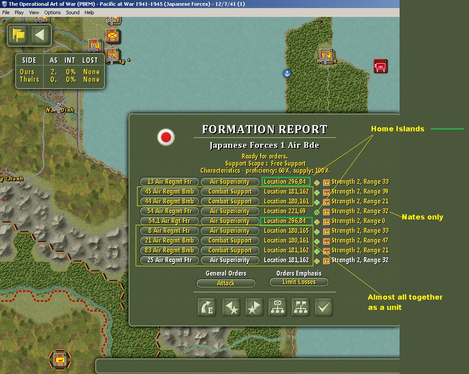469x374 pixels.
Task: Click the plus icon in 25 Air Regmt Ftr row
Action: (x=317, y=261)
